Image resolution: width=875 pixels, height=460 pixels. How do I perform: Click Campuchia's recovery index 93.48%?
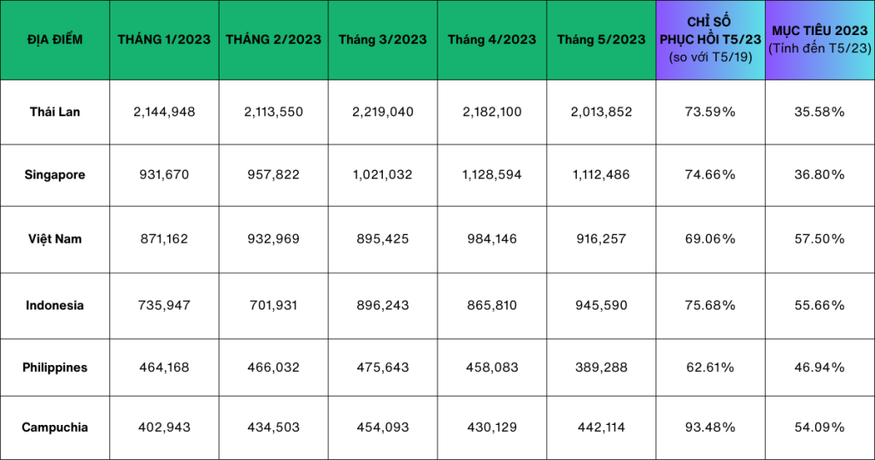pos(711,428)
